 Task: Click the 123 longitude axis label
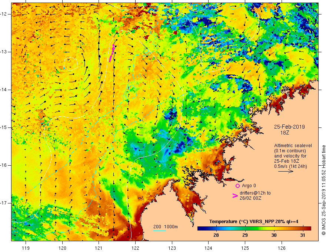172,248
